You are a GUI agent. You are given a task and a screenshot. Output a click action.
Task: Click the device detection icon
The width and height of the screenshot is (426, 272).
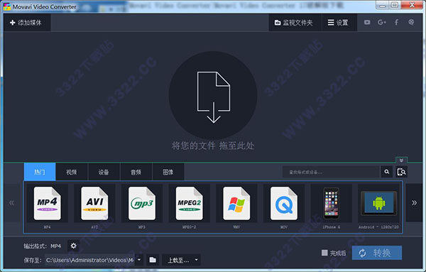(x=401, y=172)
